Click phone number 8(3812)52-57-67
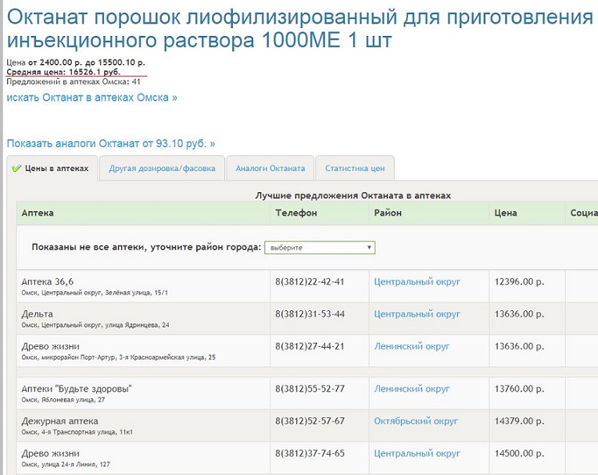598x475 pixels. (310, 421)
